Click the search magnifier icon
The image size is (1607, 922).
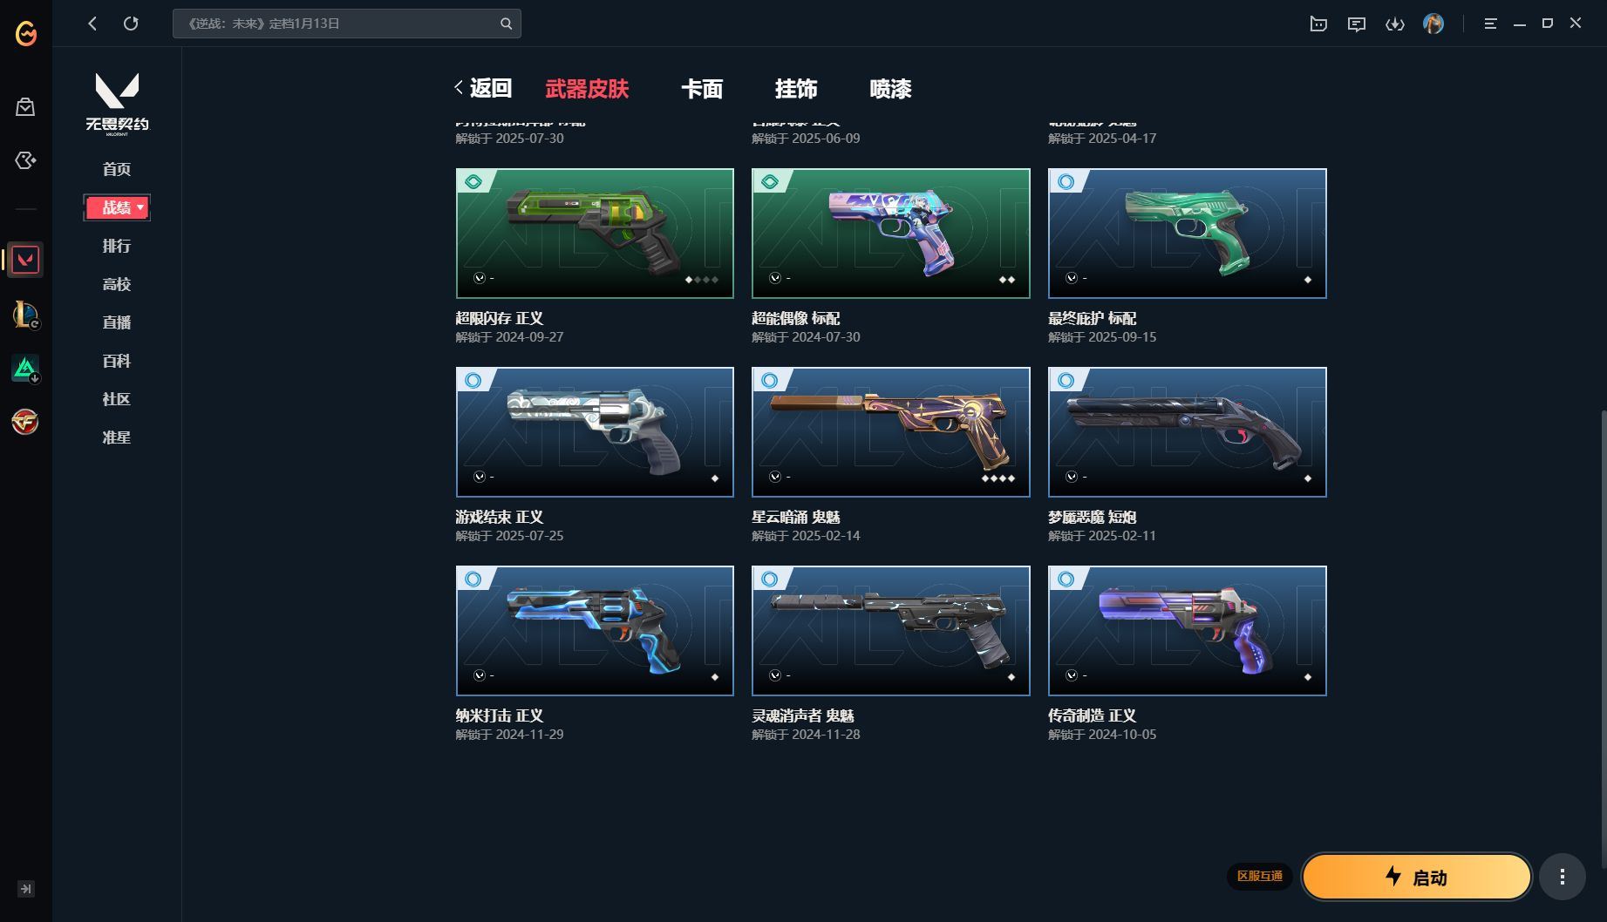506,24
